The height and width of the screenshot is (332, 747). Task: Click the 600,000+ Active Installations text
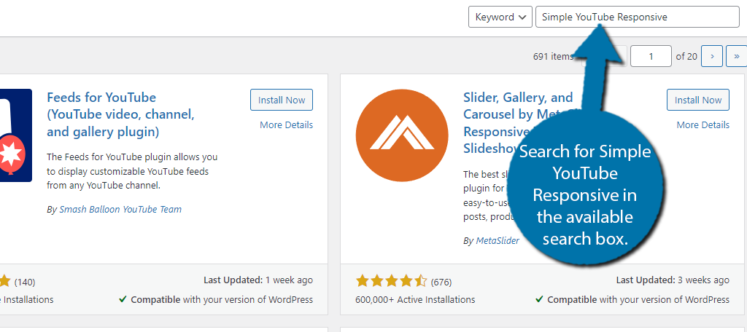click(x=415, y=300)
